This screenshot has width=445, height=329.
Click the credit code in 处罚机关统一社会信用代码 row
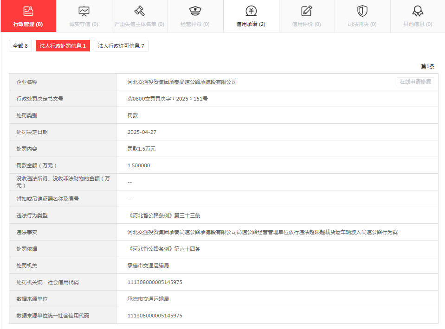[155, 282]
